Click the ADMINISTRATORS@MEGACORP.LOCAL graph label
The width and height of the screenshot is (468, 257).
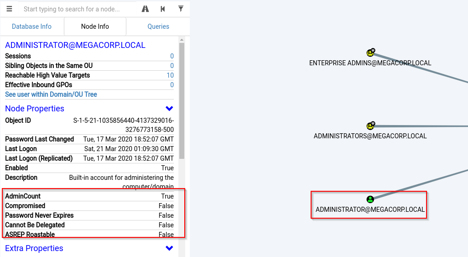click(370, 136)
